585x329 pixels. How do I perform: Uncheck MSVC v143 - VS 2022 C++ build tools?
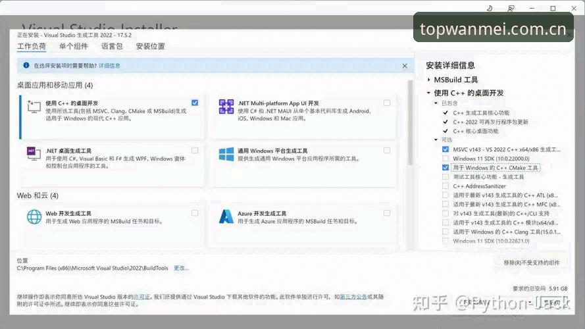click(445, 149)
